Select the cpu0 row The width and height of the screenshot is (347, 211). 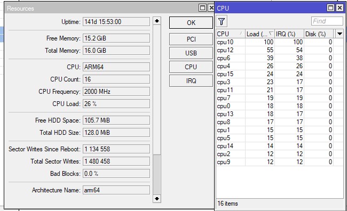click(280, 106)
